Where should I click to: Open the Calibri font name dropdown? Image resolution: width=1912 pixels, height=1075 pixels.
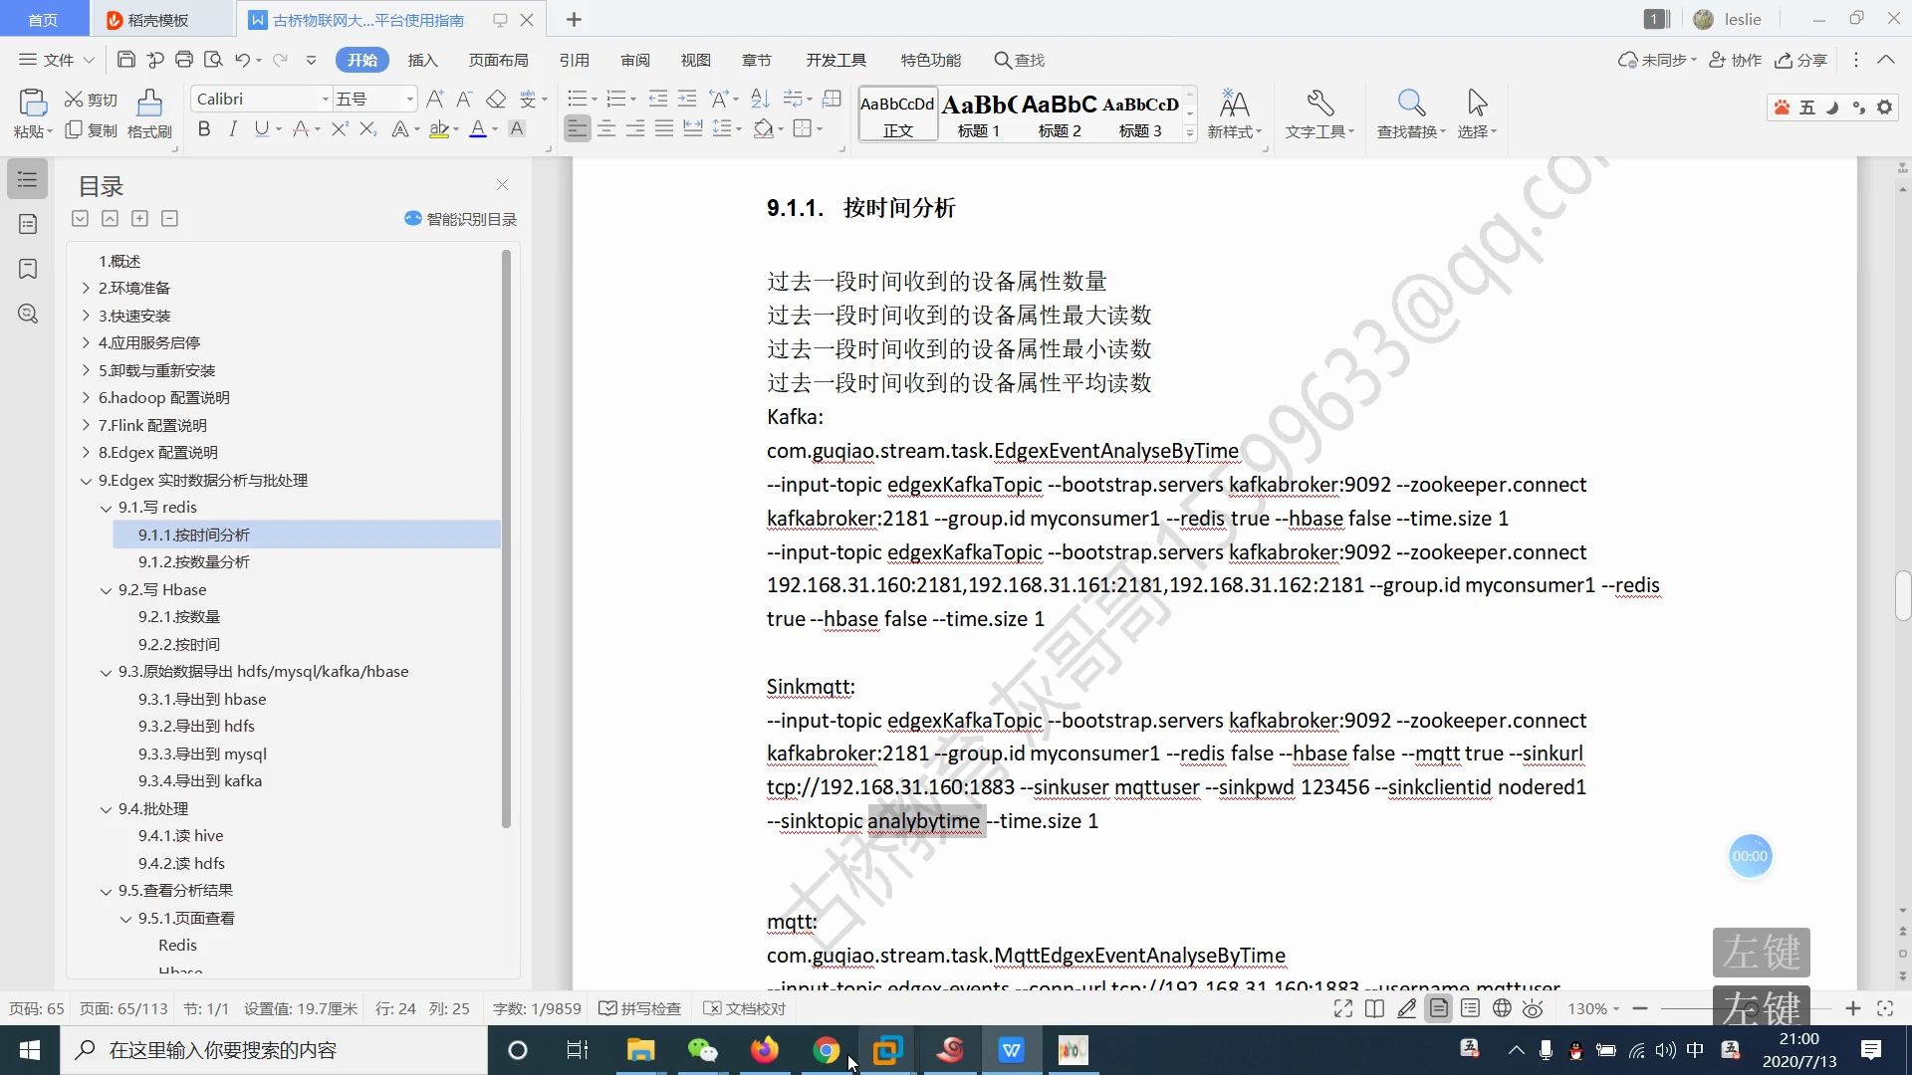tap(325, 99)
